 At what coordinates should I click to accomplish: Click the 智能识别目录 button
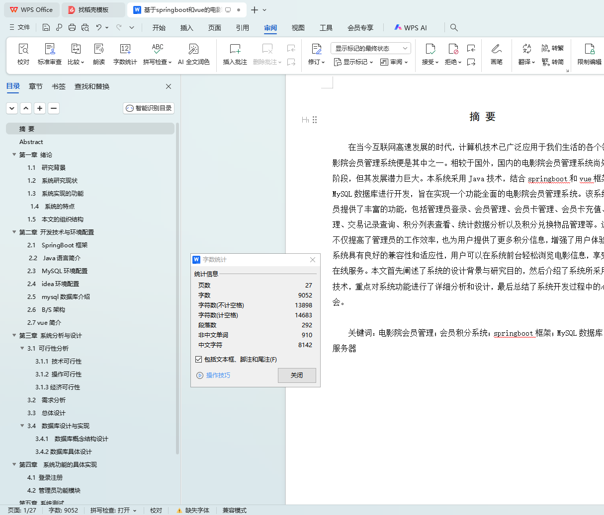(x=149, y=108)
